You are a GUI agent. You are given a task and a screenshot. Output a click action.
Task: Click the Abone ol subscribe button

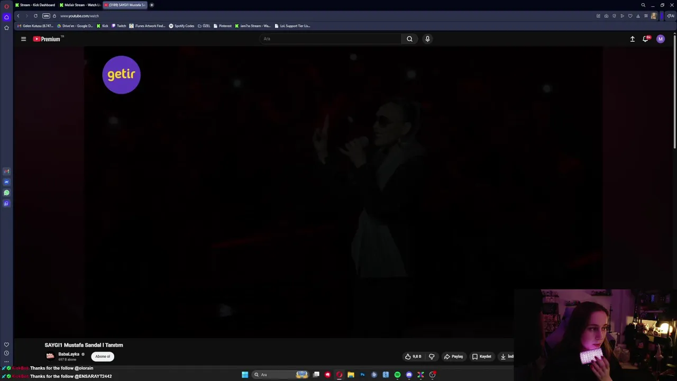pyautogui.click(x=103, y=356)
